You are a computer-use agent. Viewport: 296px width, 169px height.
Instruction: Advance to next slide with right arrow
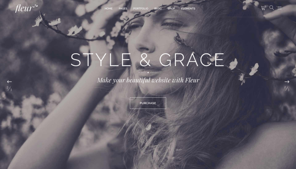[287, 82]
